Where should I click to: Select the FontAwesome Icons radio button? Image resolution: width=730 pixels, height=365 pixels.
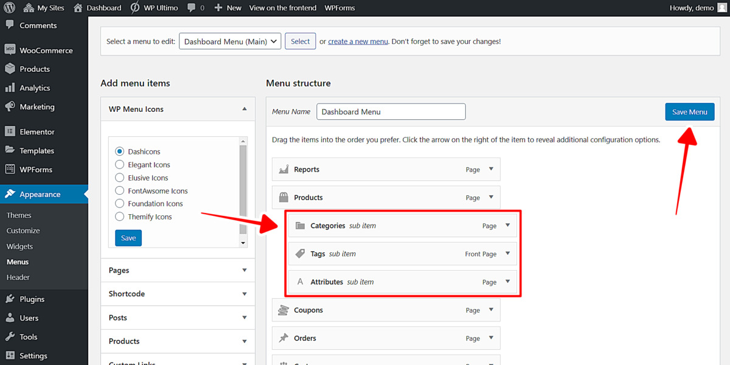coord(119,190)
